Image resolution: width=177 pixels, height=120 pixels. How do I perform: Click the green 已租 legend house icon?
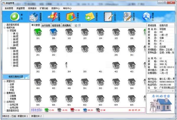pyautogui.click(x=46, y=110)
